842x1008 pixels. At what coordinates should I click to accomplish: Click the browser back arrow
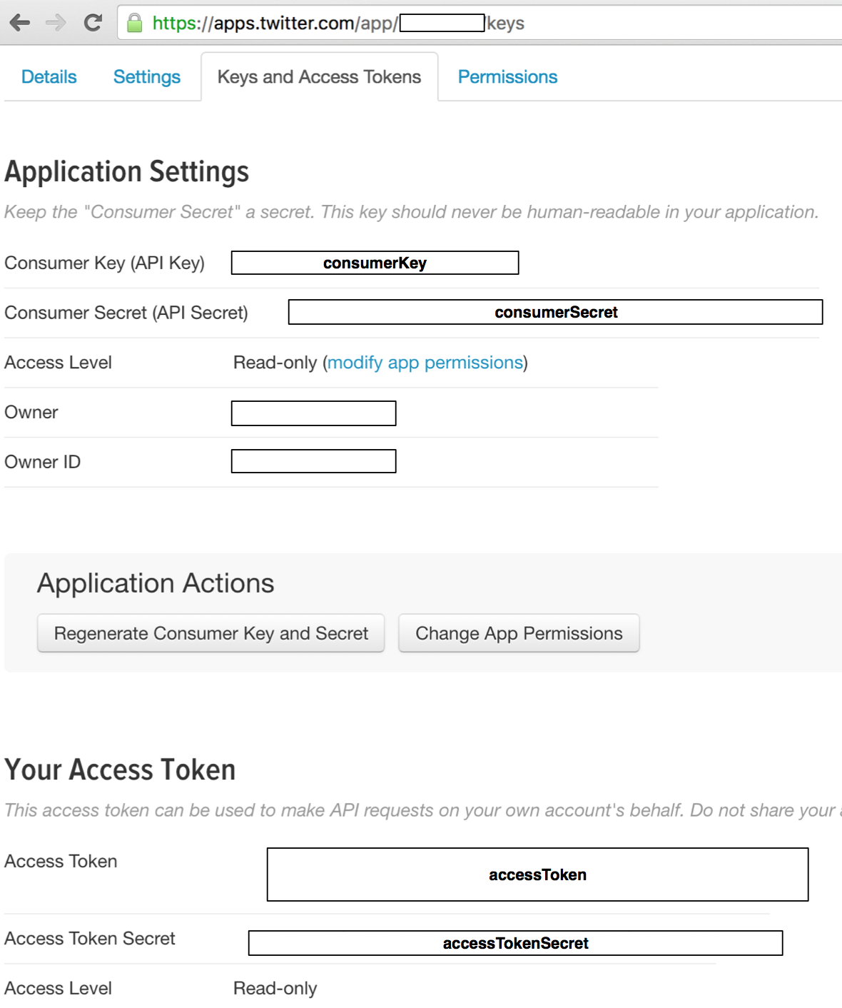20,23
